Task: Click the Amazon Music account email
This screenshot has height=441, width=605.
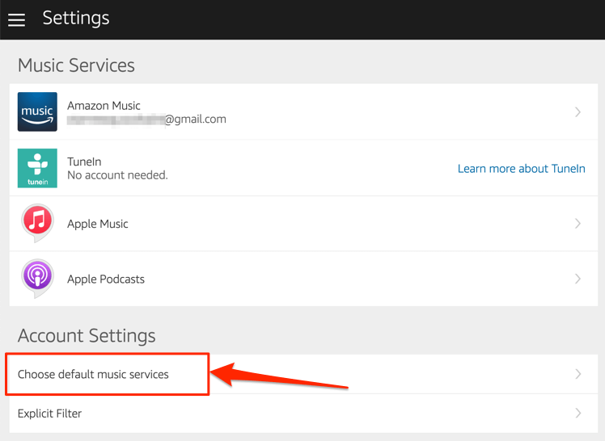Action: tap(146, 120)
